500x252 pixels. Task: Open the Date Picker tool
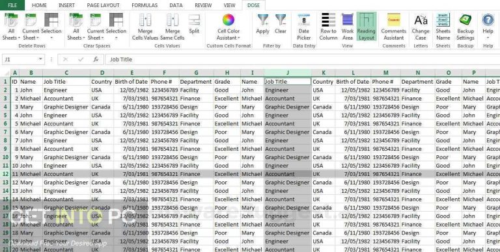[x=304, y=19]
